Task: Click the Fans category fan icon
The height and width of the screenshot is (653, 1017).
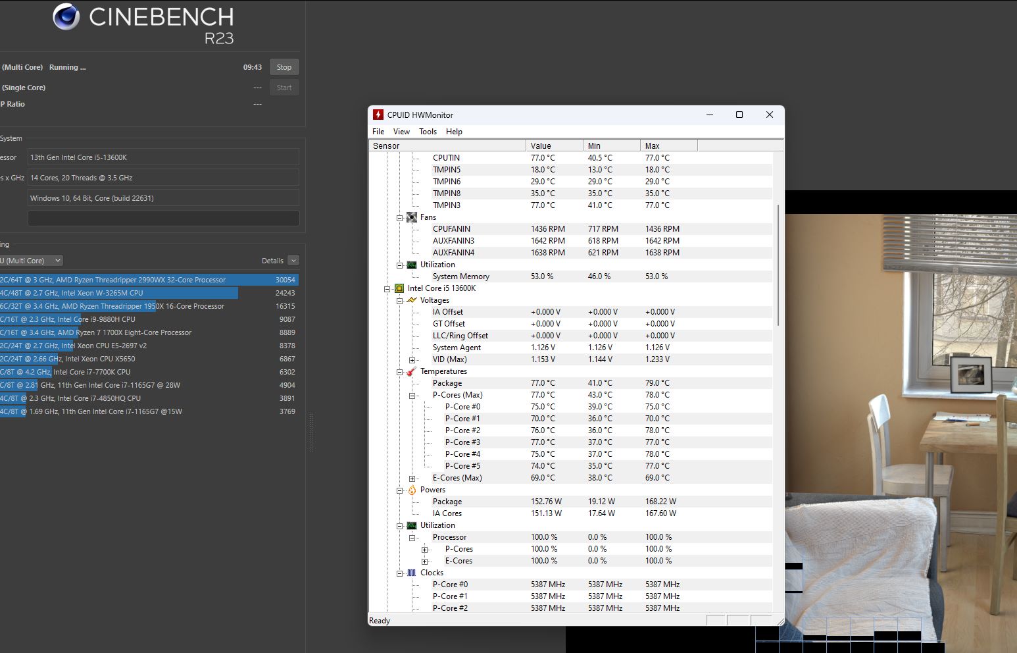Action: click(412, 217)
